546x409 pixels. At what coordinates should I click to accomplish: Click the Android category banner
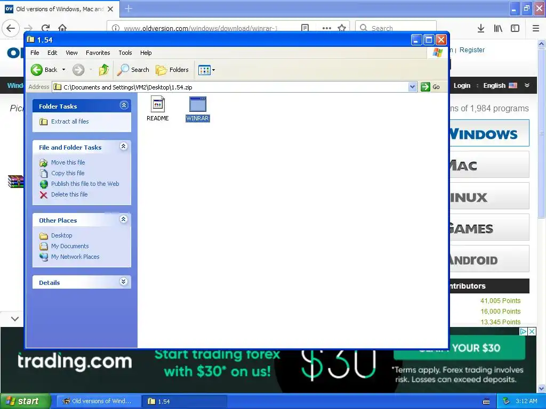[489, 259]
